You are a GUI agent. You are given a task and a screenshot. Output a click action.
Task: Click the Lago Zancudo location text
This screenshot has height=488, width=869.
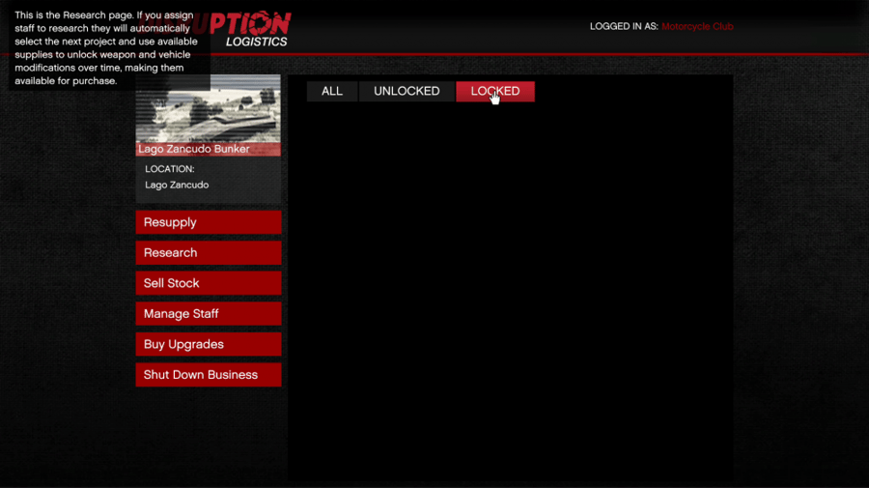coord(177,186)
